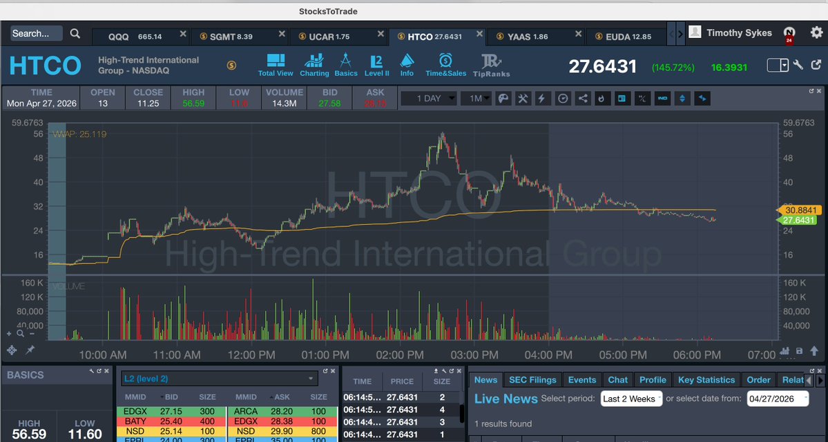
Task: Click the clock gauge chart icon
Action: [563, 99]
